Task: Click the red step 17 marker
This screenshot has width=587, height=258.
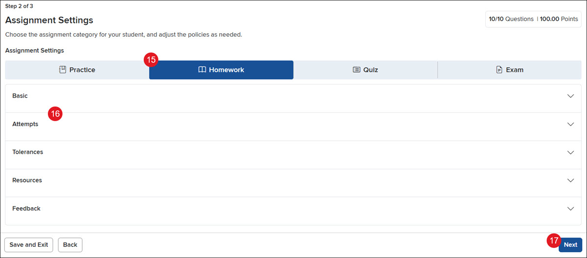Action: pos(553,240)
